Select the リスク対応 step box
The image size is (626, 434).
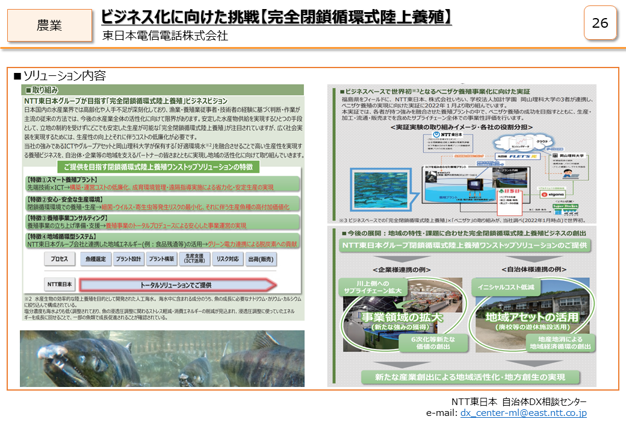[x=228, y=259]
